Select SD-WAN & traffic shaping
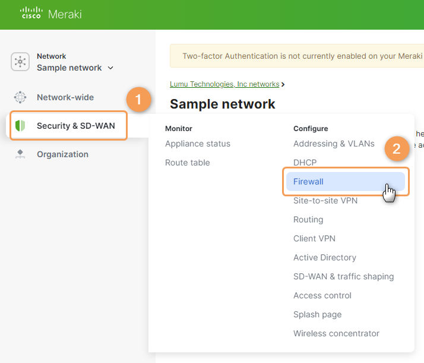This screenshot has height=363, width=424. tap(343, 276)
